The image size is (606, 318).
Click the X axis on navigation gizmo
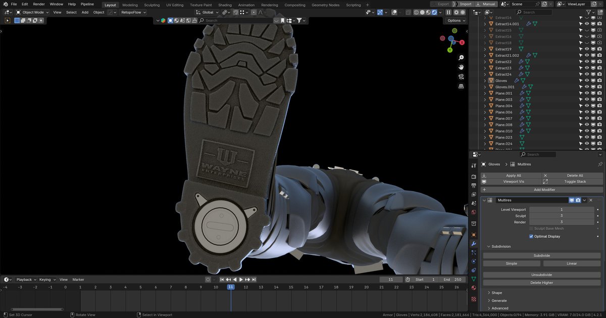(462, 43)
